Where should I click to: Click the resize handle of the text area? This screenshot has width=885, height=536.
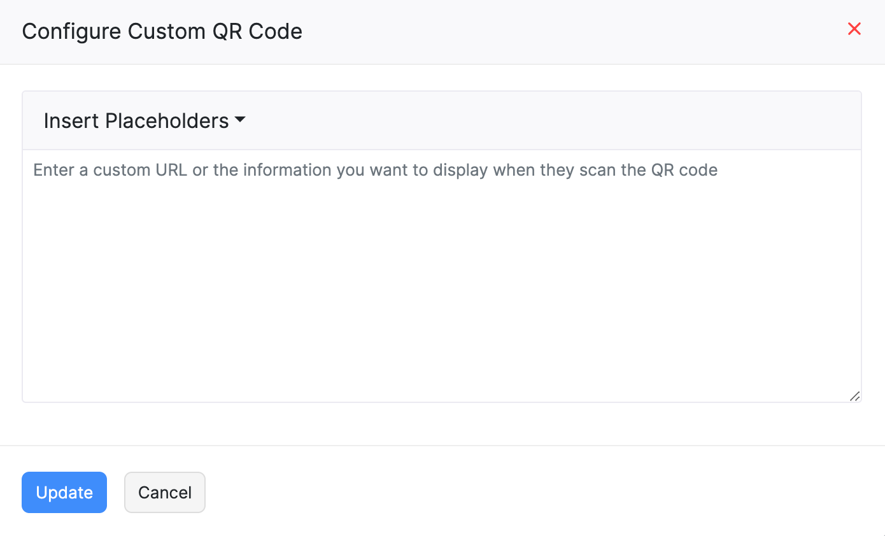coord(854,396)
